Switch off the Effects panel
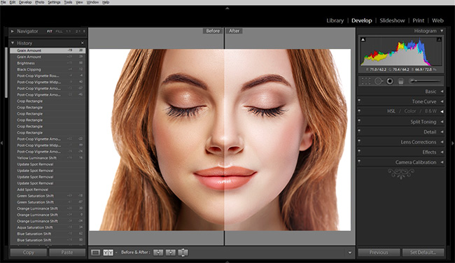This screenshot has height=263, width=455. click(x=359, y=152)
